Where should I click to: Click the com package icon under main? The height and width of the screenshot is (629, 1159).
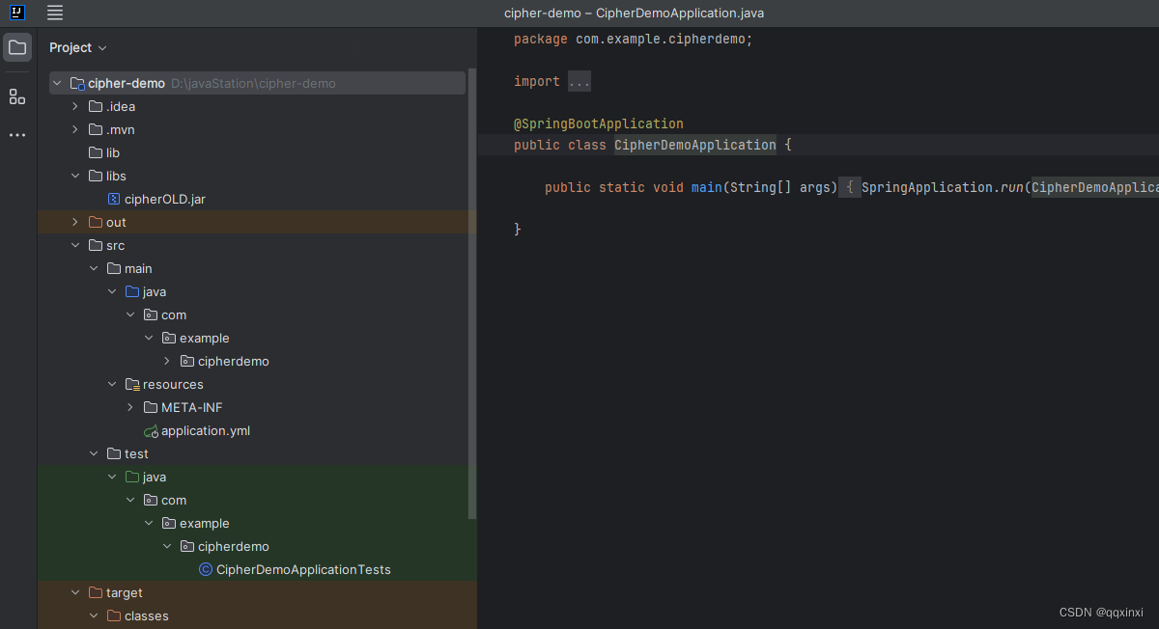click(151, 314)
